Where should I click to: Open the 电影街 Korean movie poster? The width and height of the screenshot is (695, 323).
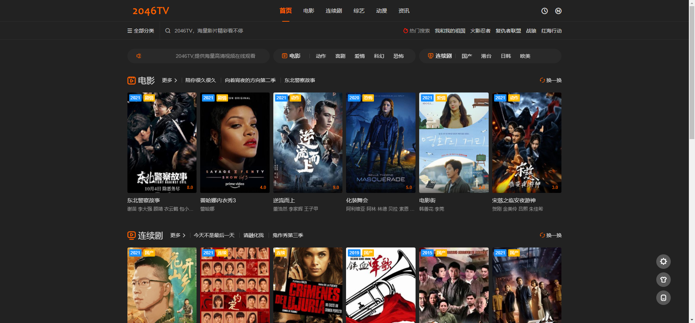point(454,143)
